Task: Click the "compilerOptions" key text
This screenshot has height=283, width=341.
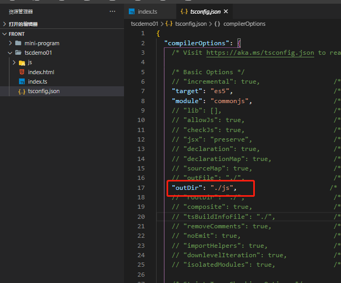Action: point(197,43)
